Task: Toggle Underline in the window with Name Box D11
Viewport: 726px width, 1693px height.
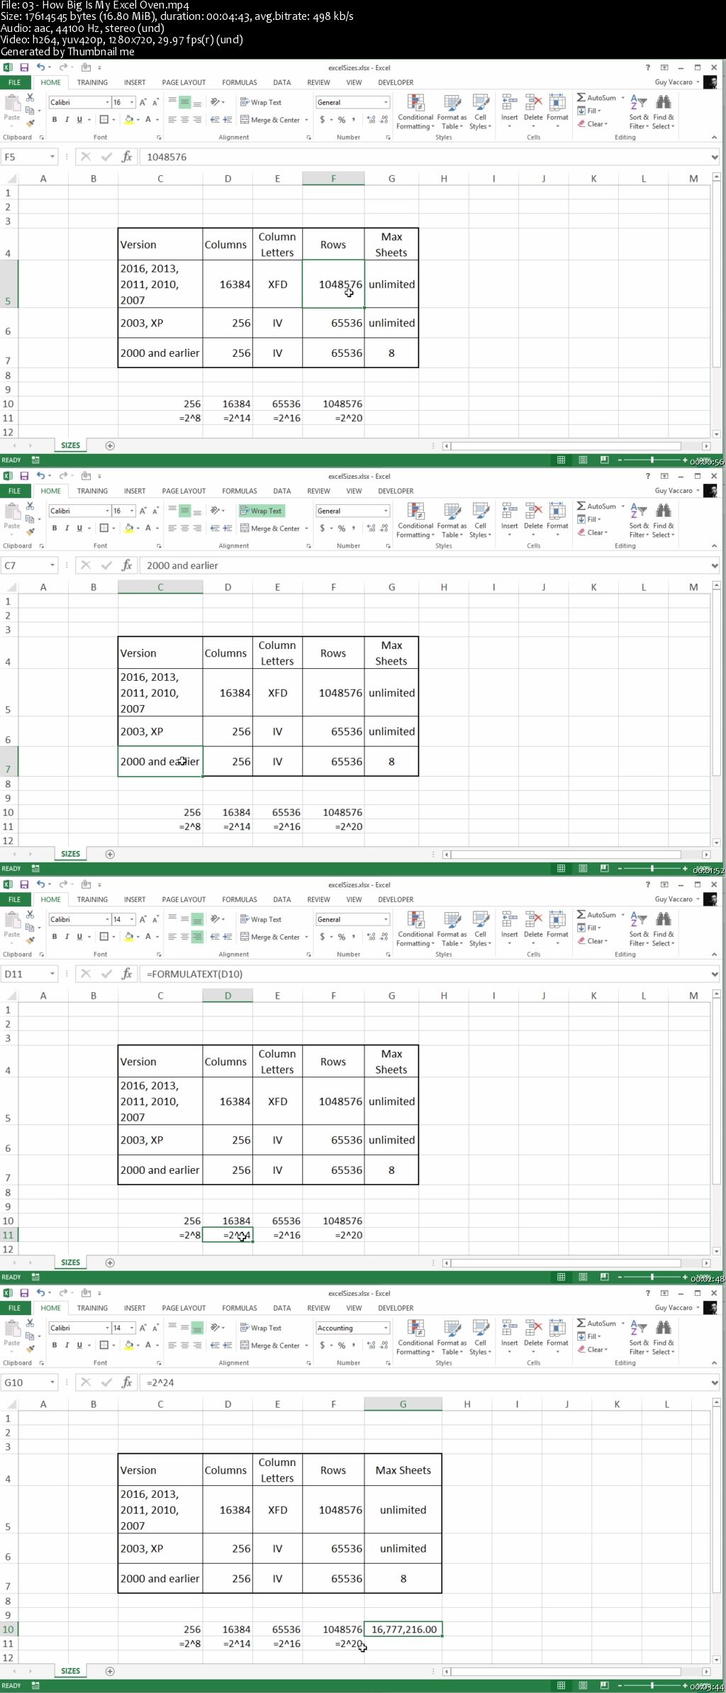Action: [79, 937]
